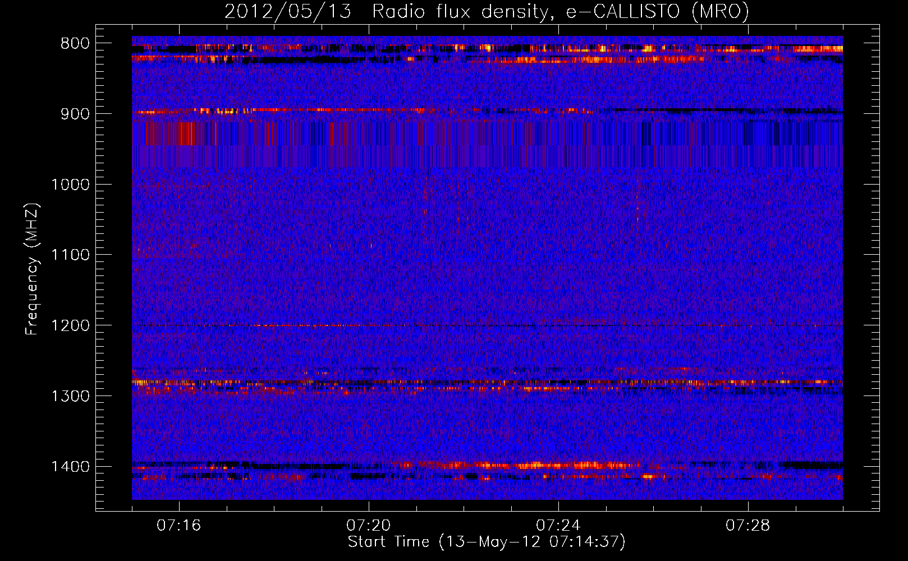
Task: Click the 1200 frequency tick label
Action: point(70,325)
